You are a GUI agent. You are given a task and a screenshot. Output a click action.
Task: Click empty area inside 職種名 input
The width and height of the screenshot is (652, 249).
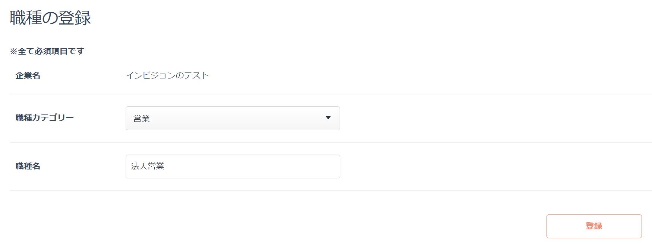click(261, 166)
